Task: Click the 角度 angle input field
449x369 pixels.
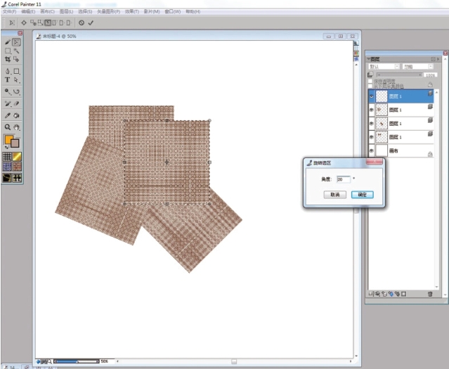Action: pos(343,179)
